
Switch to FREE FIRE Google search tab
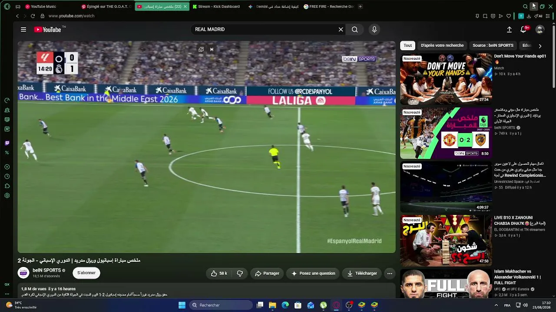pyautogui.click(x=328, y=6)
